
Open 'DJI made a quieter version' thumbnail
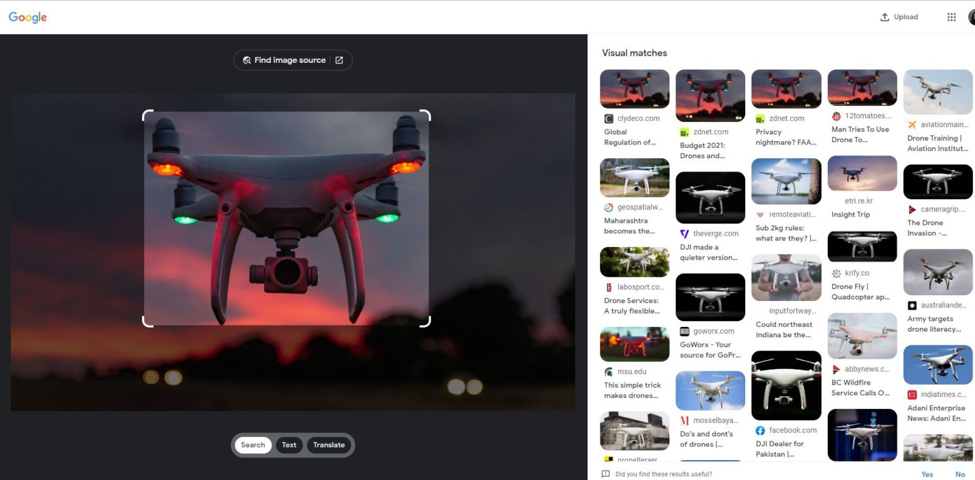pos(710,197)
